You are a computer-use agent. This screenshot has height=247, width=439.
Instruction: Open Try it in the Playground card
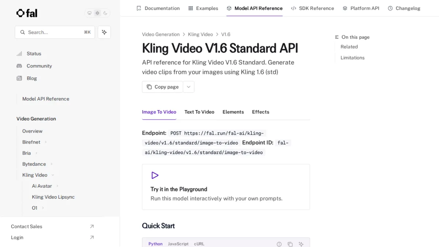(x=226, y=187)
